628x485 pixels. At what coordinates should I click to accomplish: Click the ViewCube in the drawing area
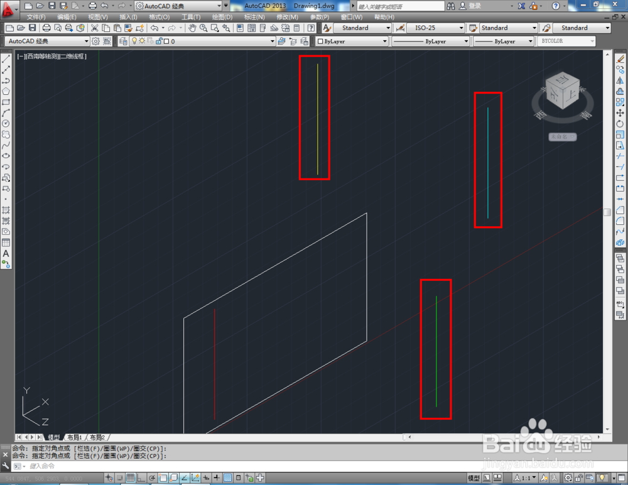tap(563, 91)
